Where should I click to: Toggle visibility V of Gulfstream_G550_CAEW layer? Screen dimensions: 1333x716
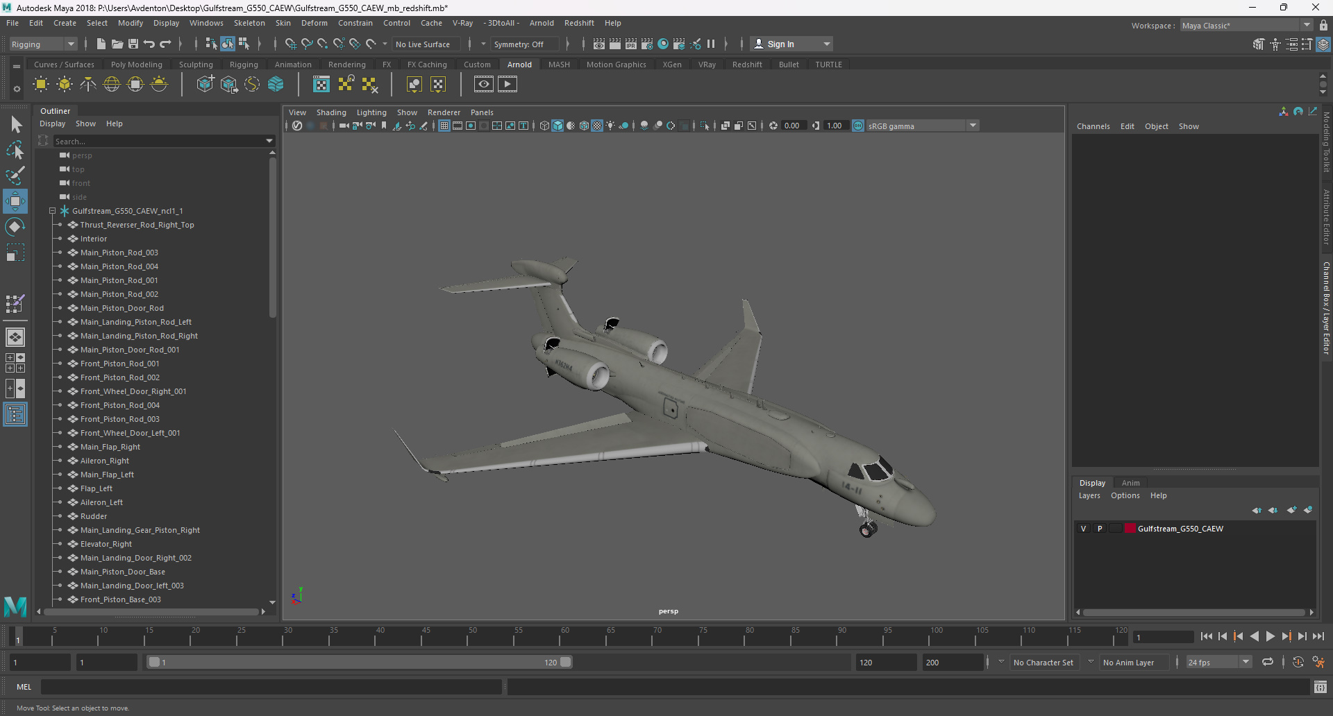(1084, 529)
